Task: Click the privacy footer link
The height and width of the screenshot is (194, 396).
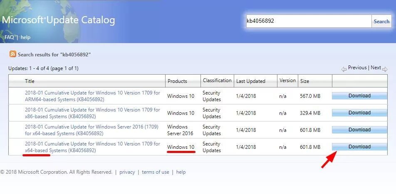Action: [x=127, y=172]
